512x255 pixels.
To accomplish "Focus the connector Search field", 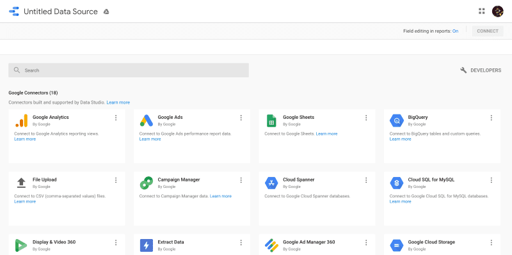I will 129,70.
